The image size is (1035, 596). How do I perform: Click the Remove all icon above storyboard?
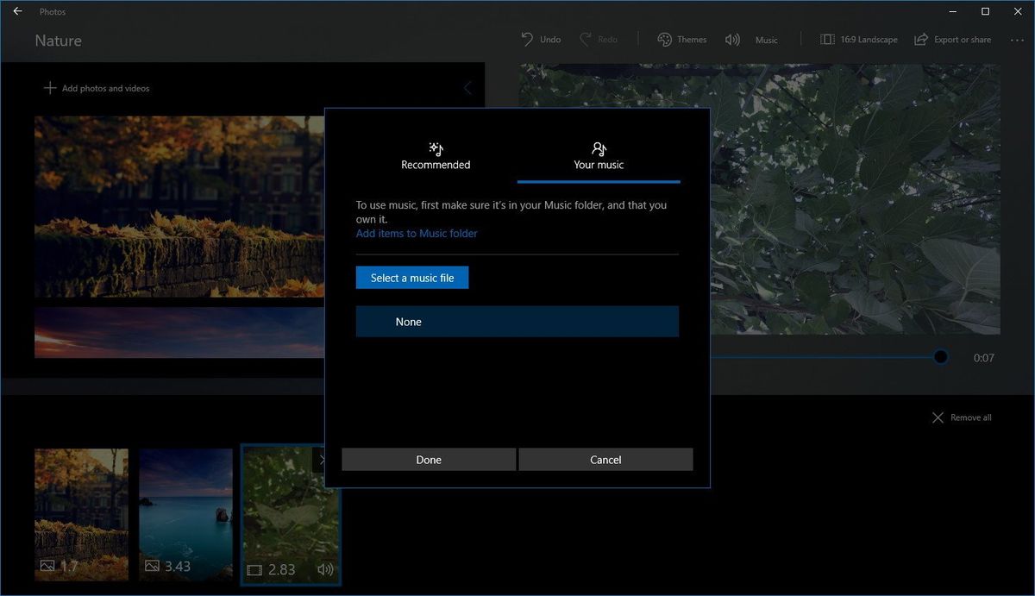click(938, 417)
